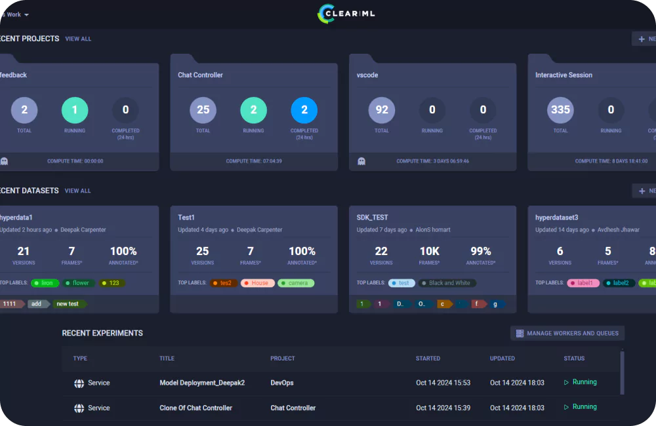Click 25 Versions value in Test1
656x426 pixels.
point(203,251)
